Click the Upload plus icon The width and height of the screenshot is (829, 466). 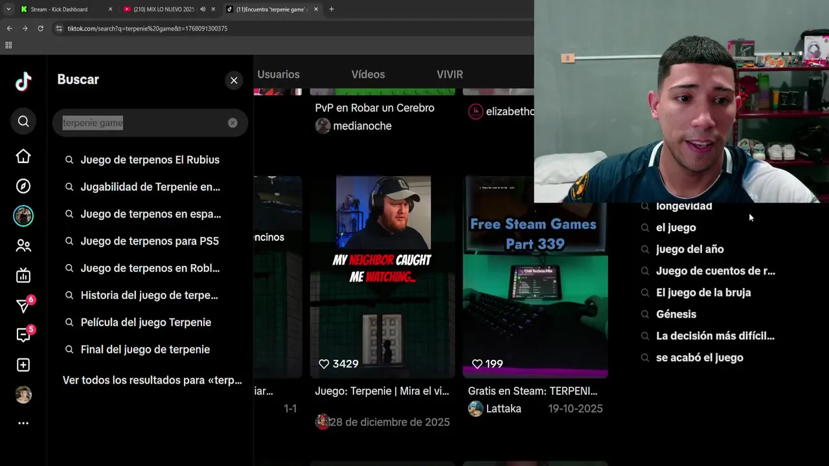pos(23,365)
